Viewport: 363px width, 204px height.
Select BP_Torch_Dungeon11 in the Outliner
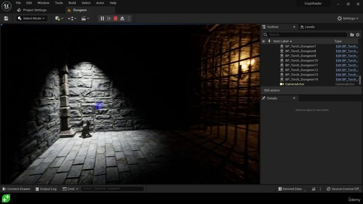[301, 65]
